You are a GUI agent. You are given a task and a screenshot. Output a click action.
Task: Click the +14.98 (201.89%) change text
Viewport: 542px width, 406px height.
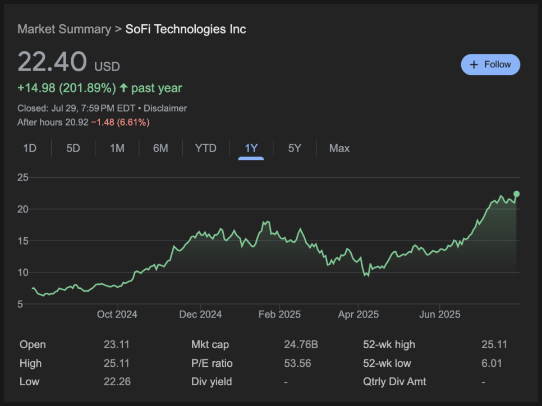click(x=67, y=88)
